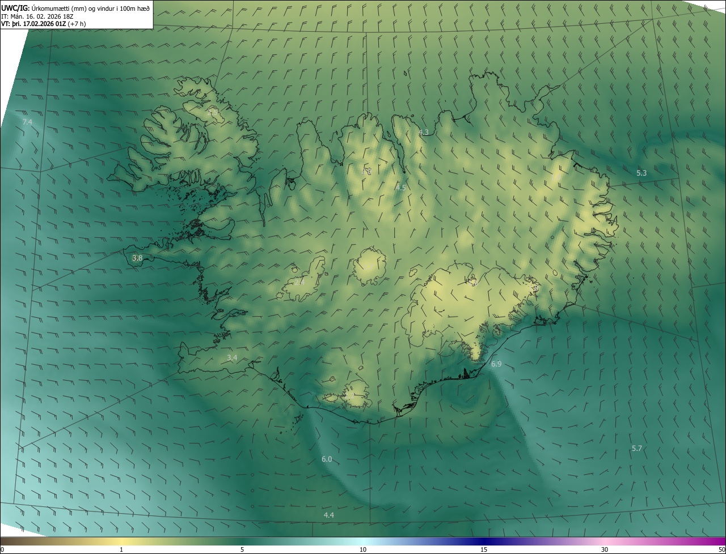Viewport: 726px width, 554px height.
Task: Click the 3.4 value label on the map
Action: click(232, 358)
